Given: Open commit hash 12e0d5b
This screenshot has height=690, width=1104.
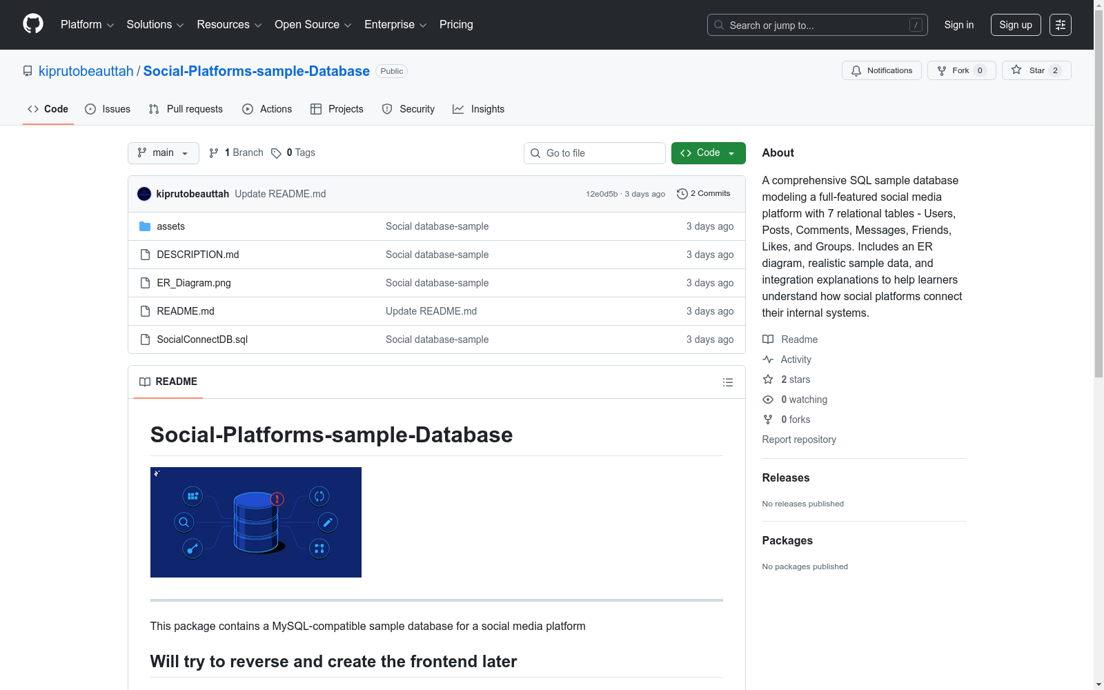Looking at the screenshot, I should tap(602, 194).
